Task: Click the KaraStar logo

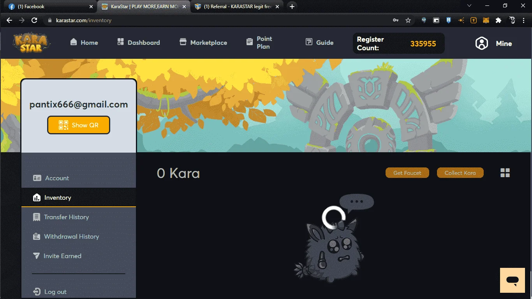Action: [32, 43]
